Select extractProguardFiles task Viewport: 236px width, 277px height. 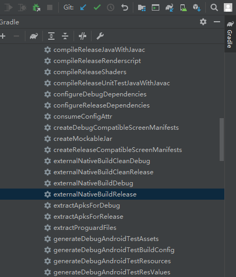coord(85,228)
